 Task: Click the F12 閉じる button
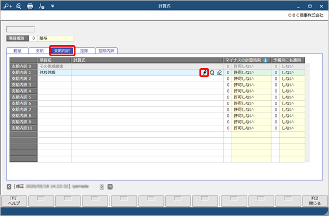click(x=315, y=201)
